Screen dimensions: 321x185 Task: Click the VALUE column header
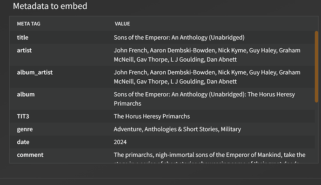pyautogui.click(x=122, y=24)
